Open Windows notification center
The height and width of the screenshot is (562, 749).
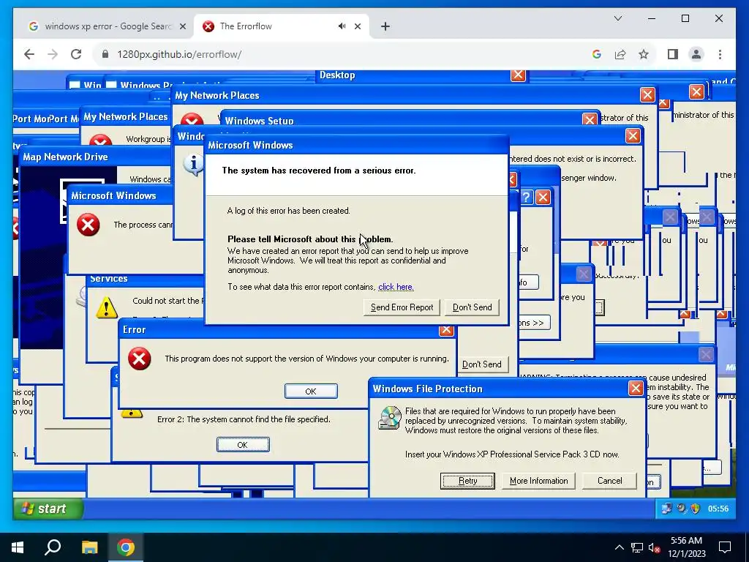coord(725,547)
